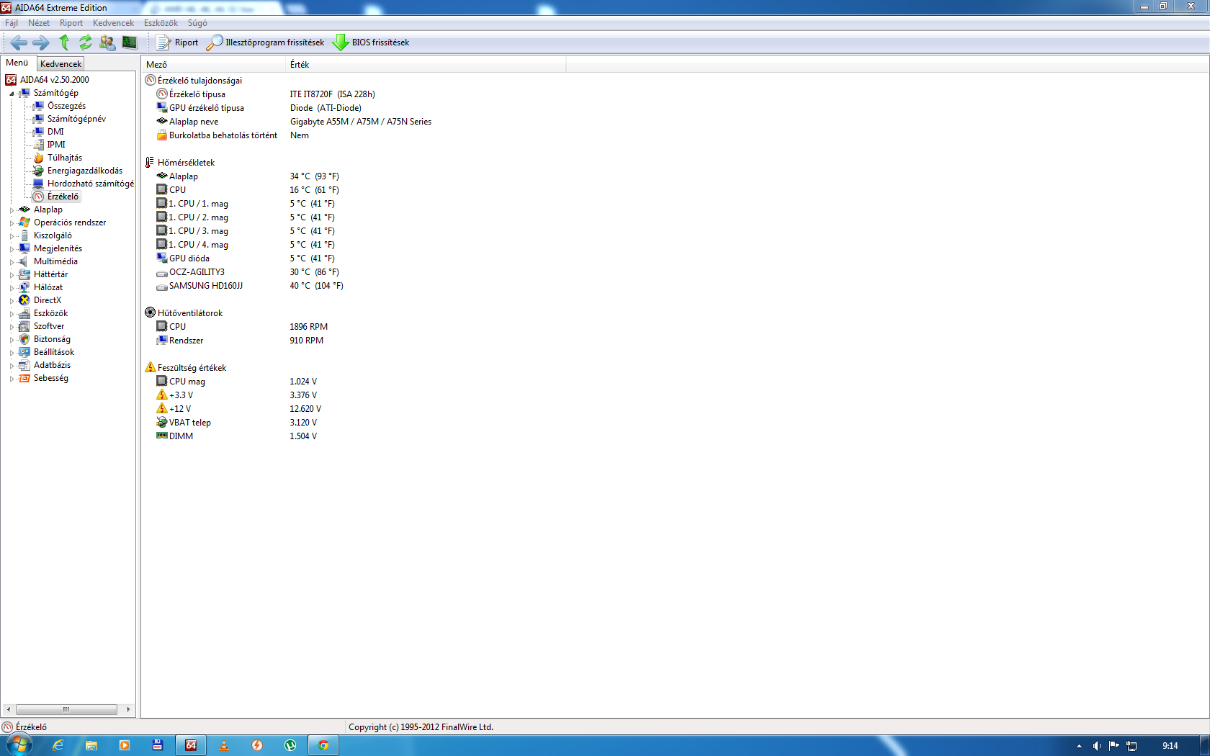Expand the Kiszolgáló tree node
Viewport: 1210px width, 756px height.
point(12,236)
